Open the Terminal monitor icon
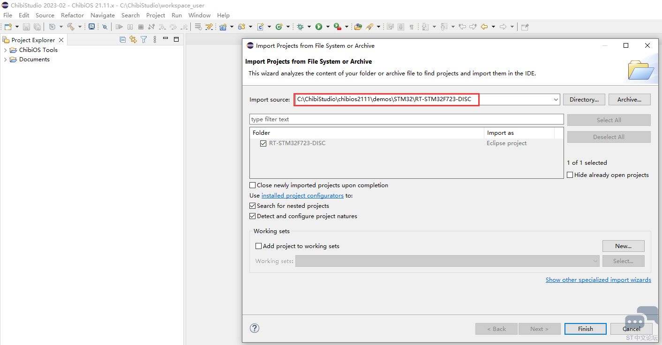 click(x=91, y=27)
